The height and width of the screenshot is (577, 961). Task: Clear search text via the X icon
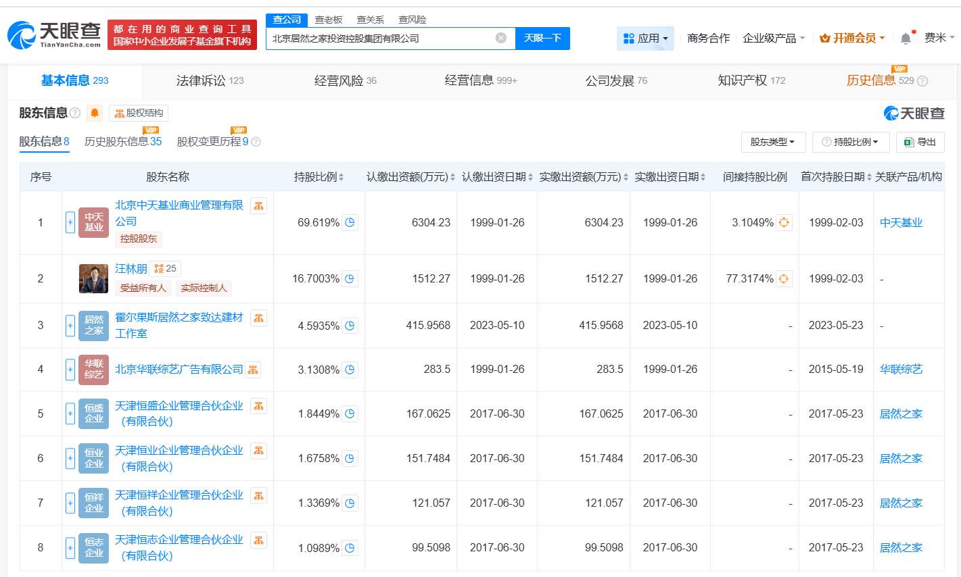point(501,39)
